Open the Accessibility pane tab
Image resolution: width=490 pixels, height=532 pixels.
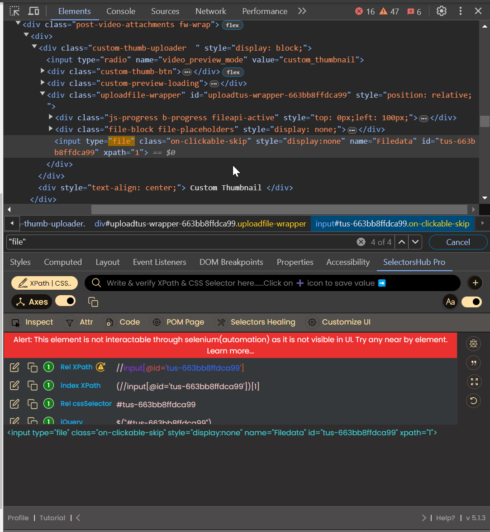coord(348,262)
